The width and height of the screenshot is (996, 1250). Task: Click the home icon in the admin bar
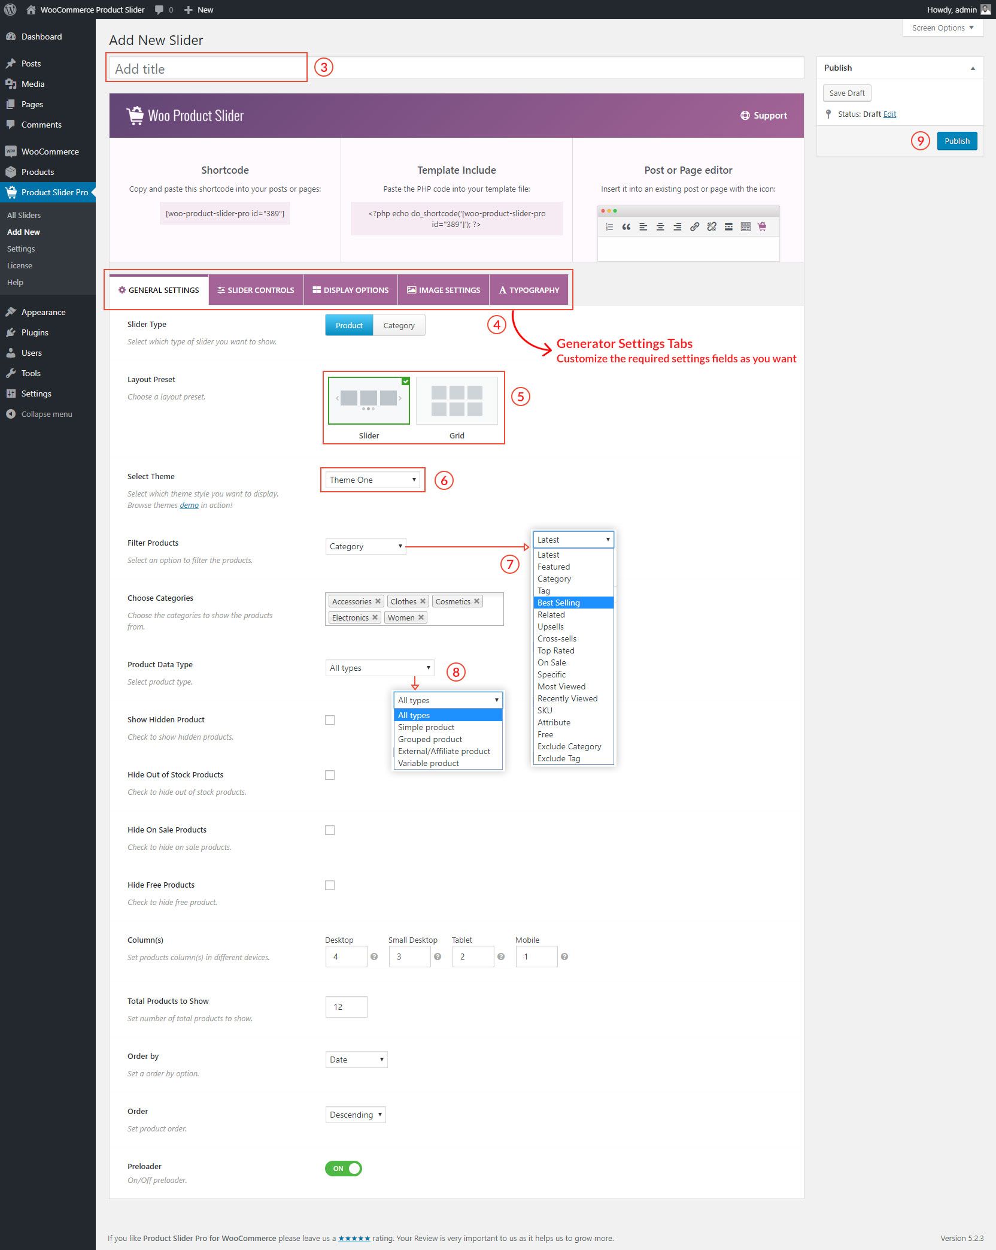click(31, 10)
